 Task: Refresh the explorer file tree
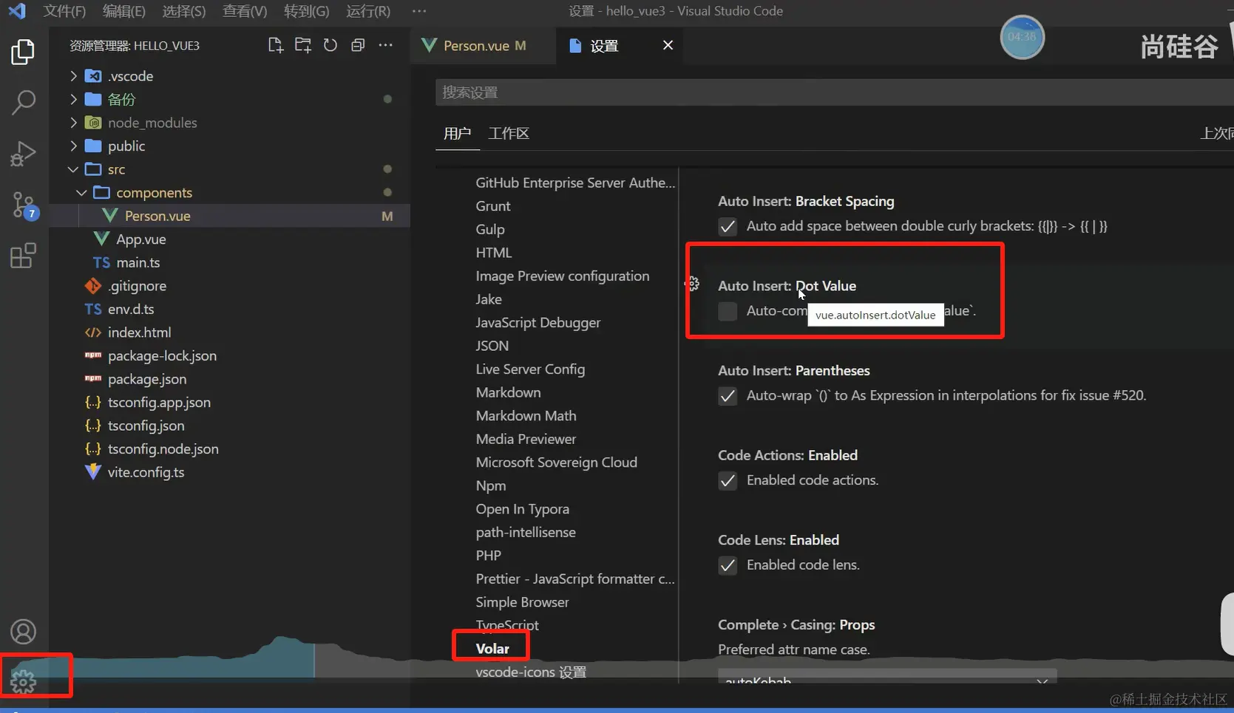330,45
